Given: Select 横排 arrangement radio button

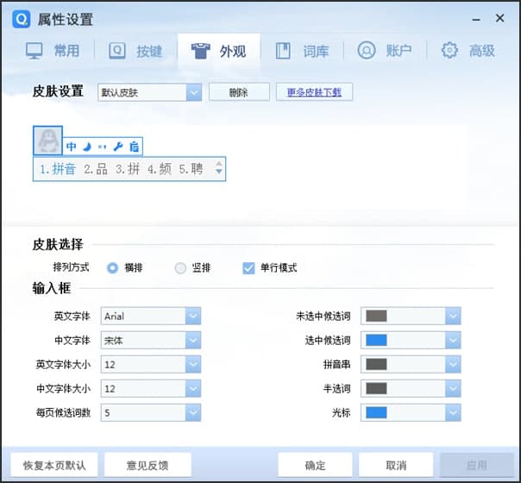Looking at the screenshot, I should coord(112,267).
